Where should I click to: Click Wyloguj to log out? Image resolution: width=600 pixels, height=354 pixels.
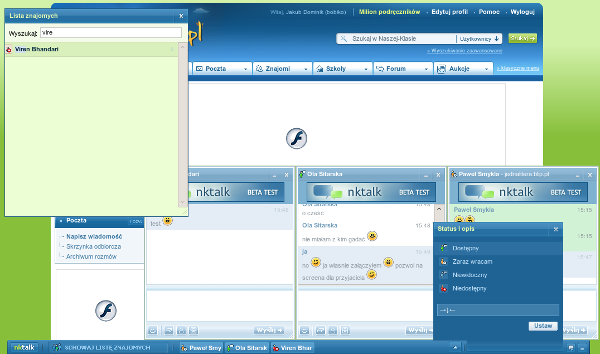522,12
